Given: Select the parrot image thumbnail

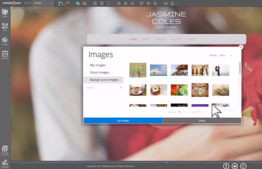Looking at the screenshot, I should click(x=179, y=90).
